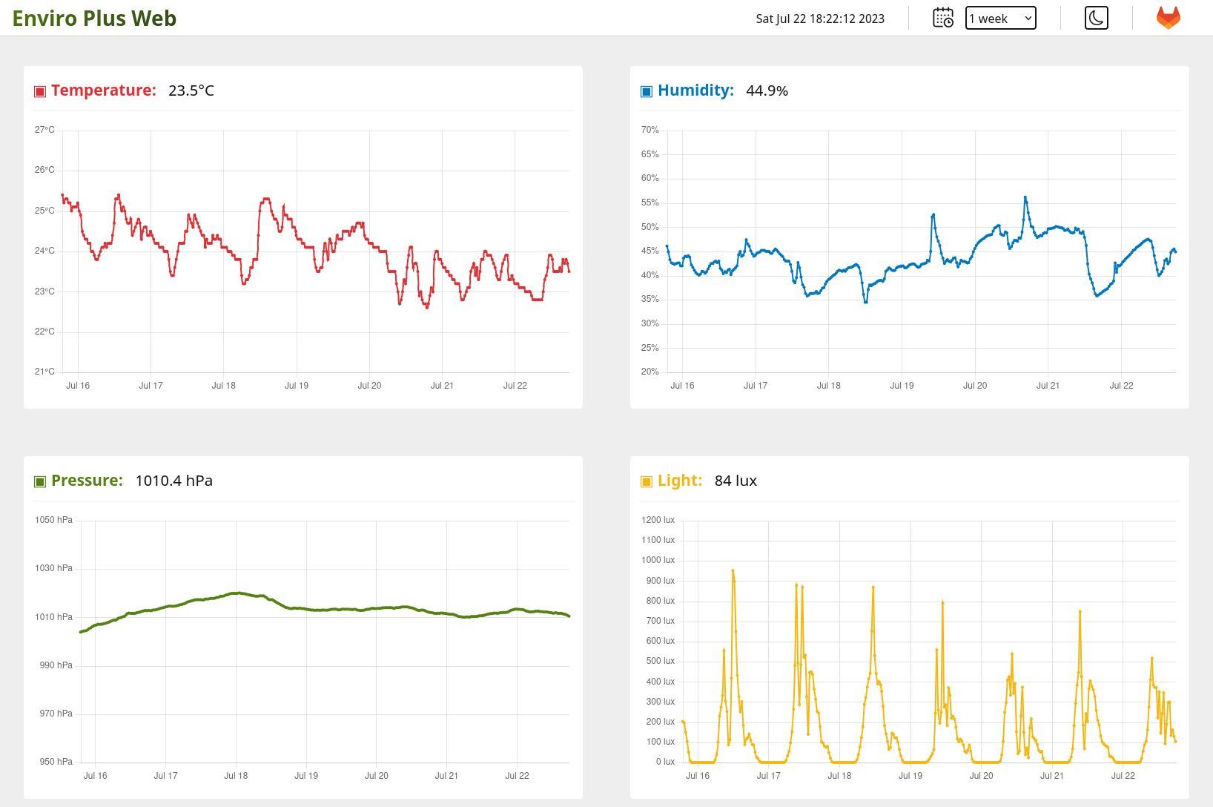The width and height of the screenshot is (1213, 807).
Task: Open the GitLab fox logo link
Action: pos(1168,18)
